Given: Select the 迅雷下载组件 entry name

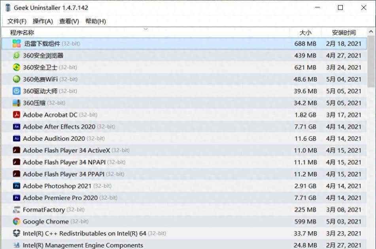Looking at the screenshot, I should pos(42,43).
